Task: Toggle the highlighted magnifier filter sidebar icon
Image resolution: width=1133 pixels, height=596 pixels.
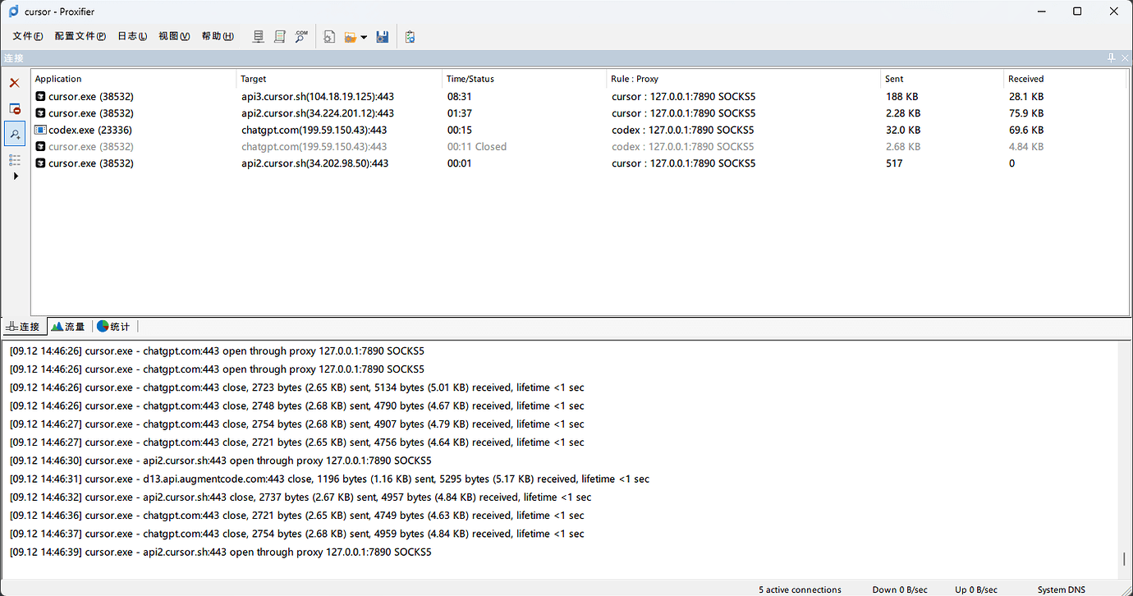Action: 15,134
